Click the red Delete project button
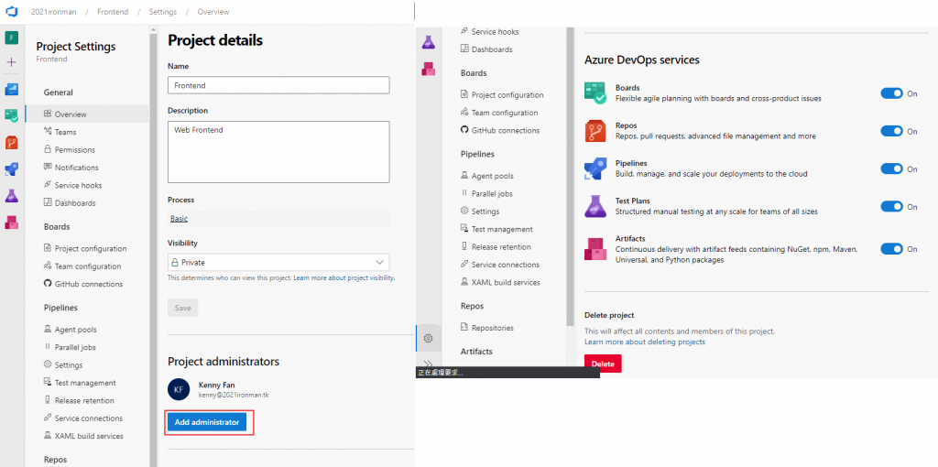 click(x=603, y=364)
